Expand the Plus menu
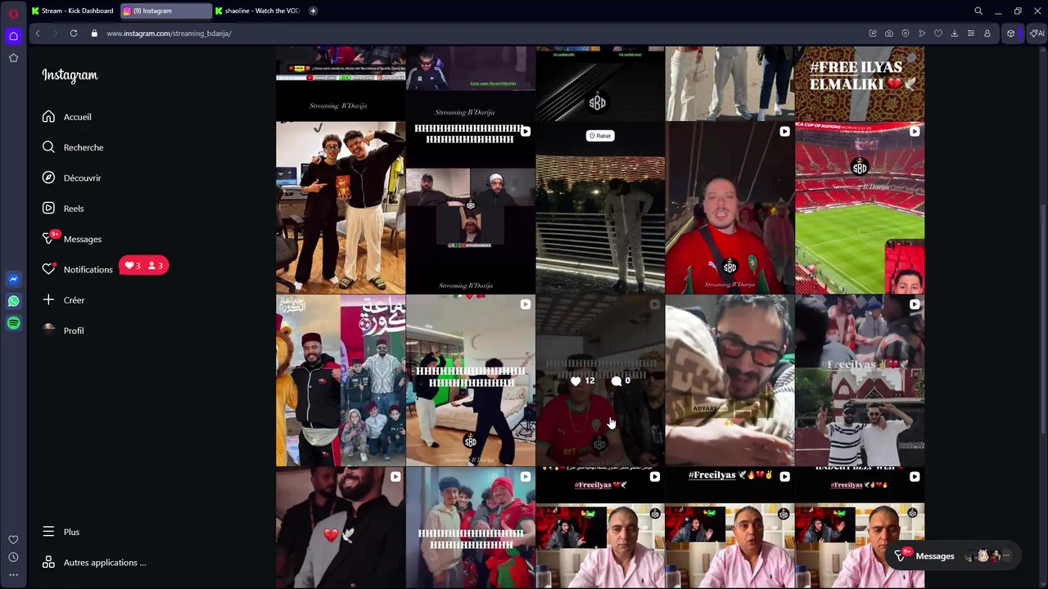 pyautogui.click(x=71, y=532)
